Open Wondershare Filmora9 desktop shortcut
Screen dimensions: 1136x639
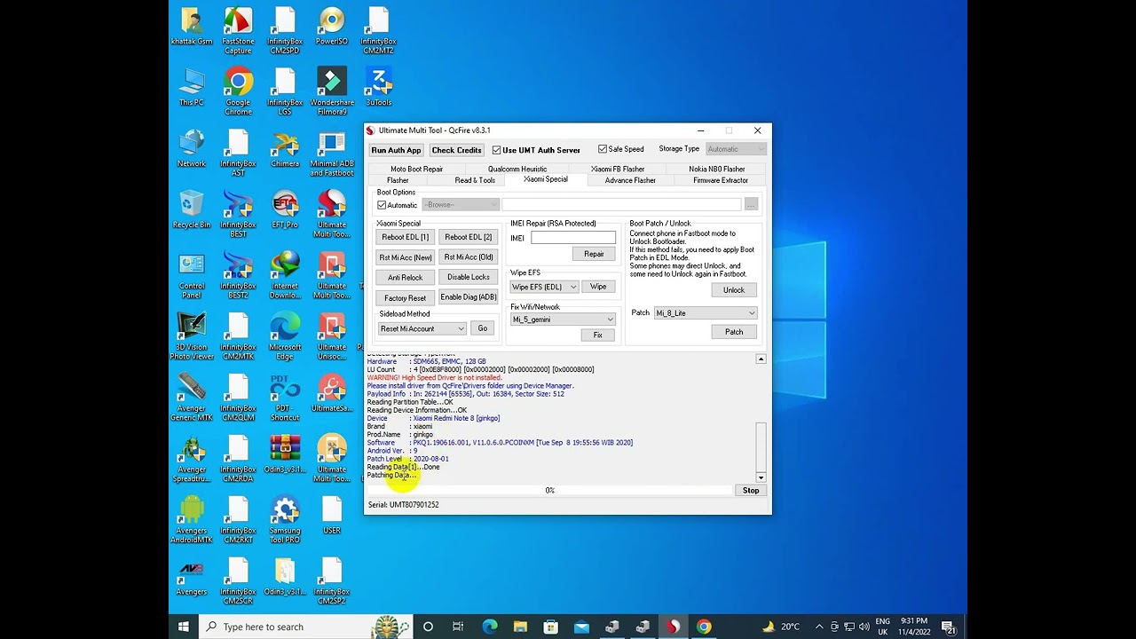pyautogui.click(x=332, y=91)
